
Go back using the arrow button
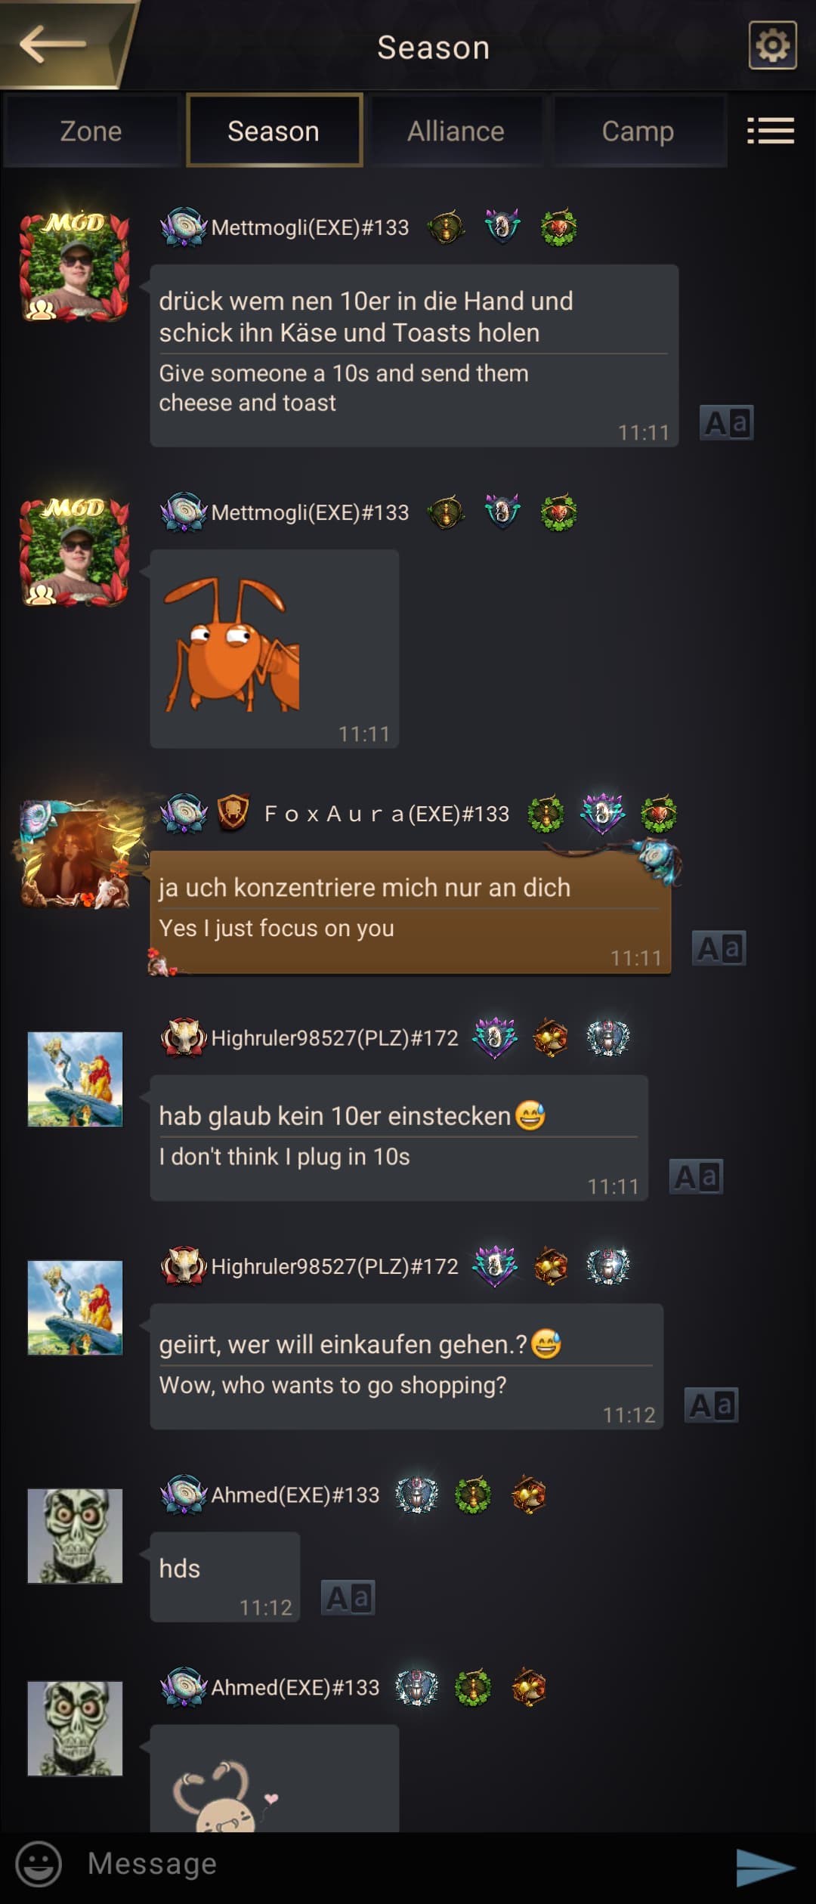pyautogui.click(x=53, y=44)
